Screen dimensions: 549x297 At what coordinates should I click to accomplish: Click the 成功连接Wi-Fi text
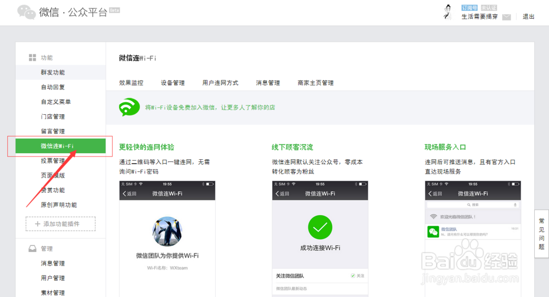(x=320, y=248)
